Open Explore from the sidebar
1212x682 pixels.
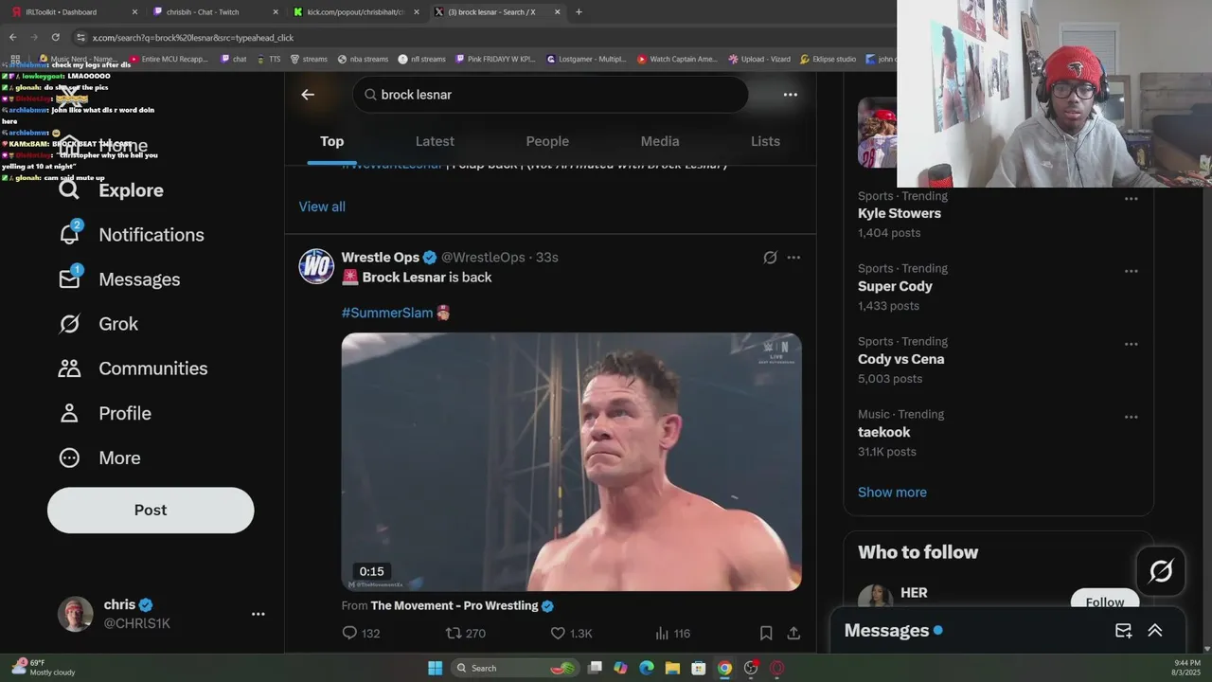click(x=111, y=190)
